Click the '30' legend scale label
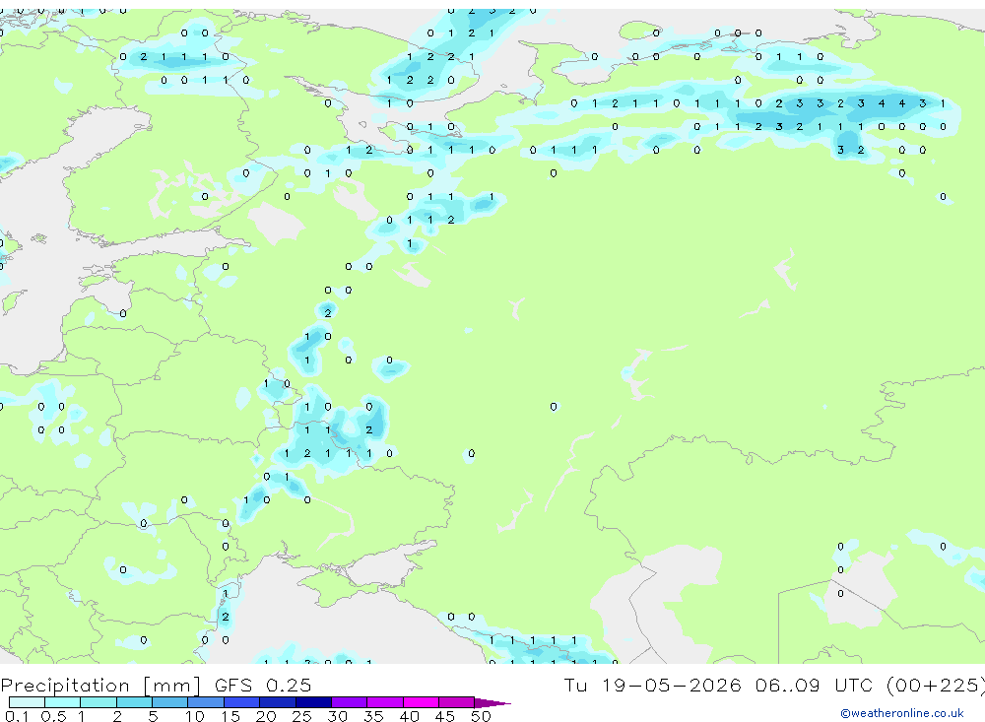This screenshot has height=722, width=985. 337,716
